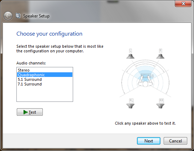Click the back arrow in the title bar
This screenshot has width=194, height=151.
(x=8, y=16)
